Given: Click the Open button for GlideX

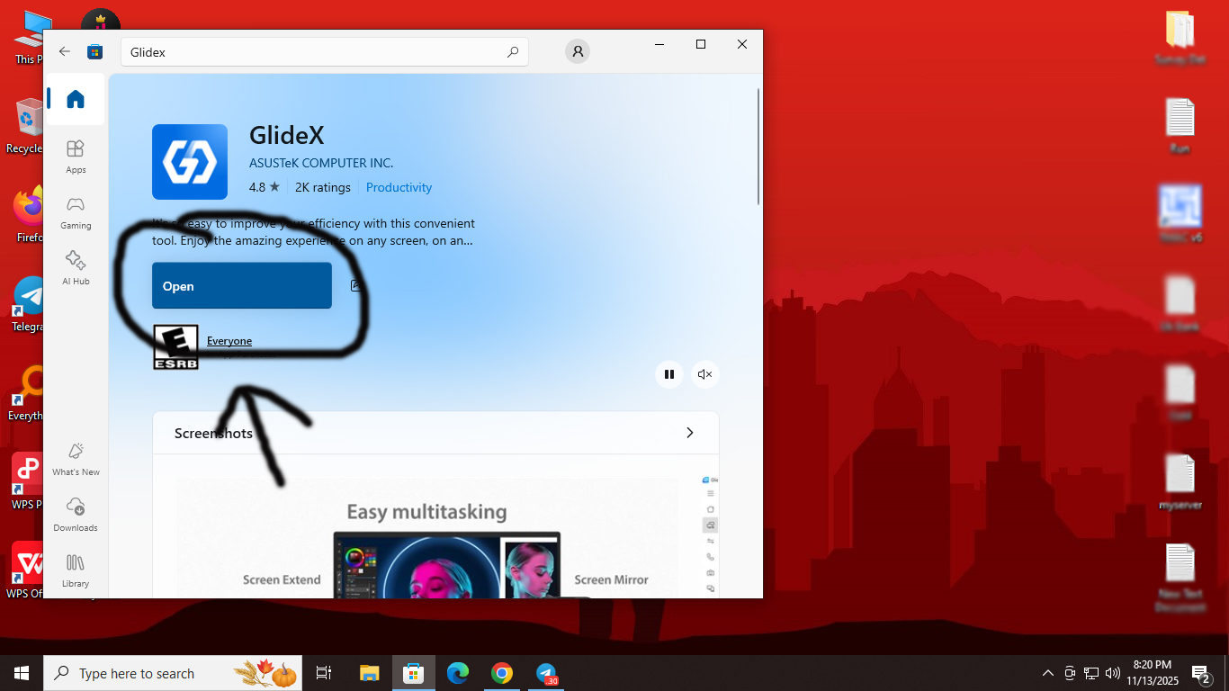Looking at the screenshot, I should pos(242,286).
